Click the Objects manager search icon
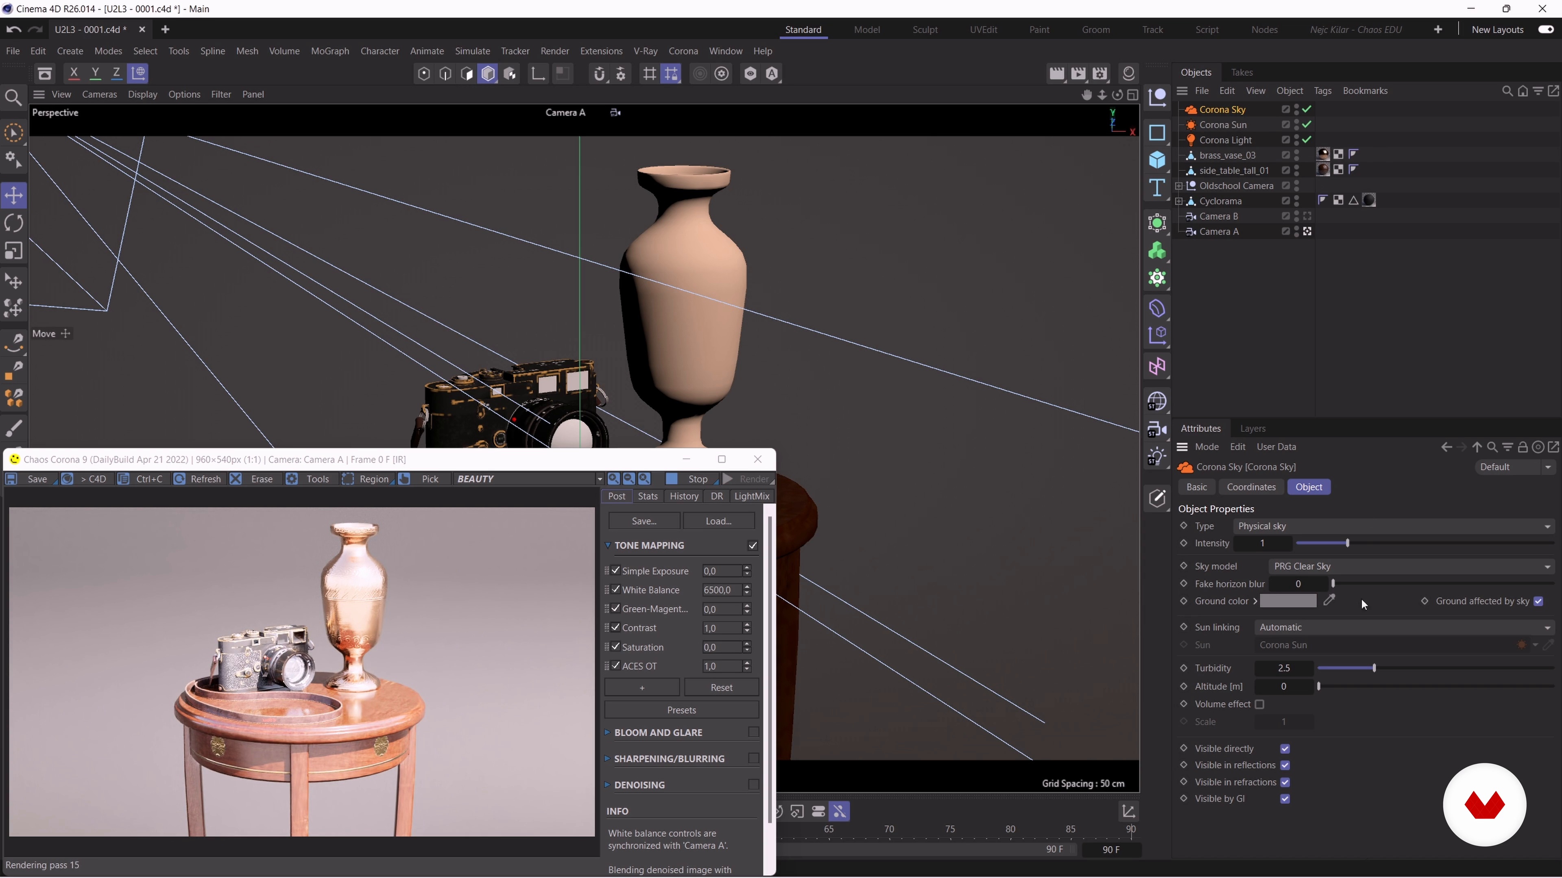The width and height of the screenshot is (1562, 878). (x=1507, y=91)
